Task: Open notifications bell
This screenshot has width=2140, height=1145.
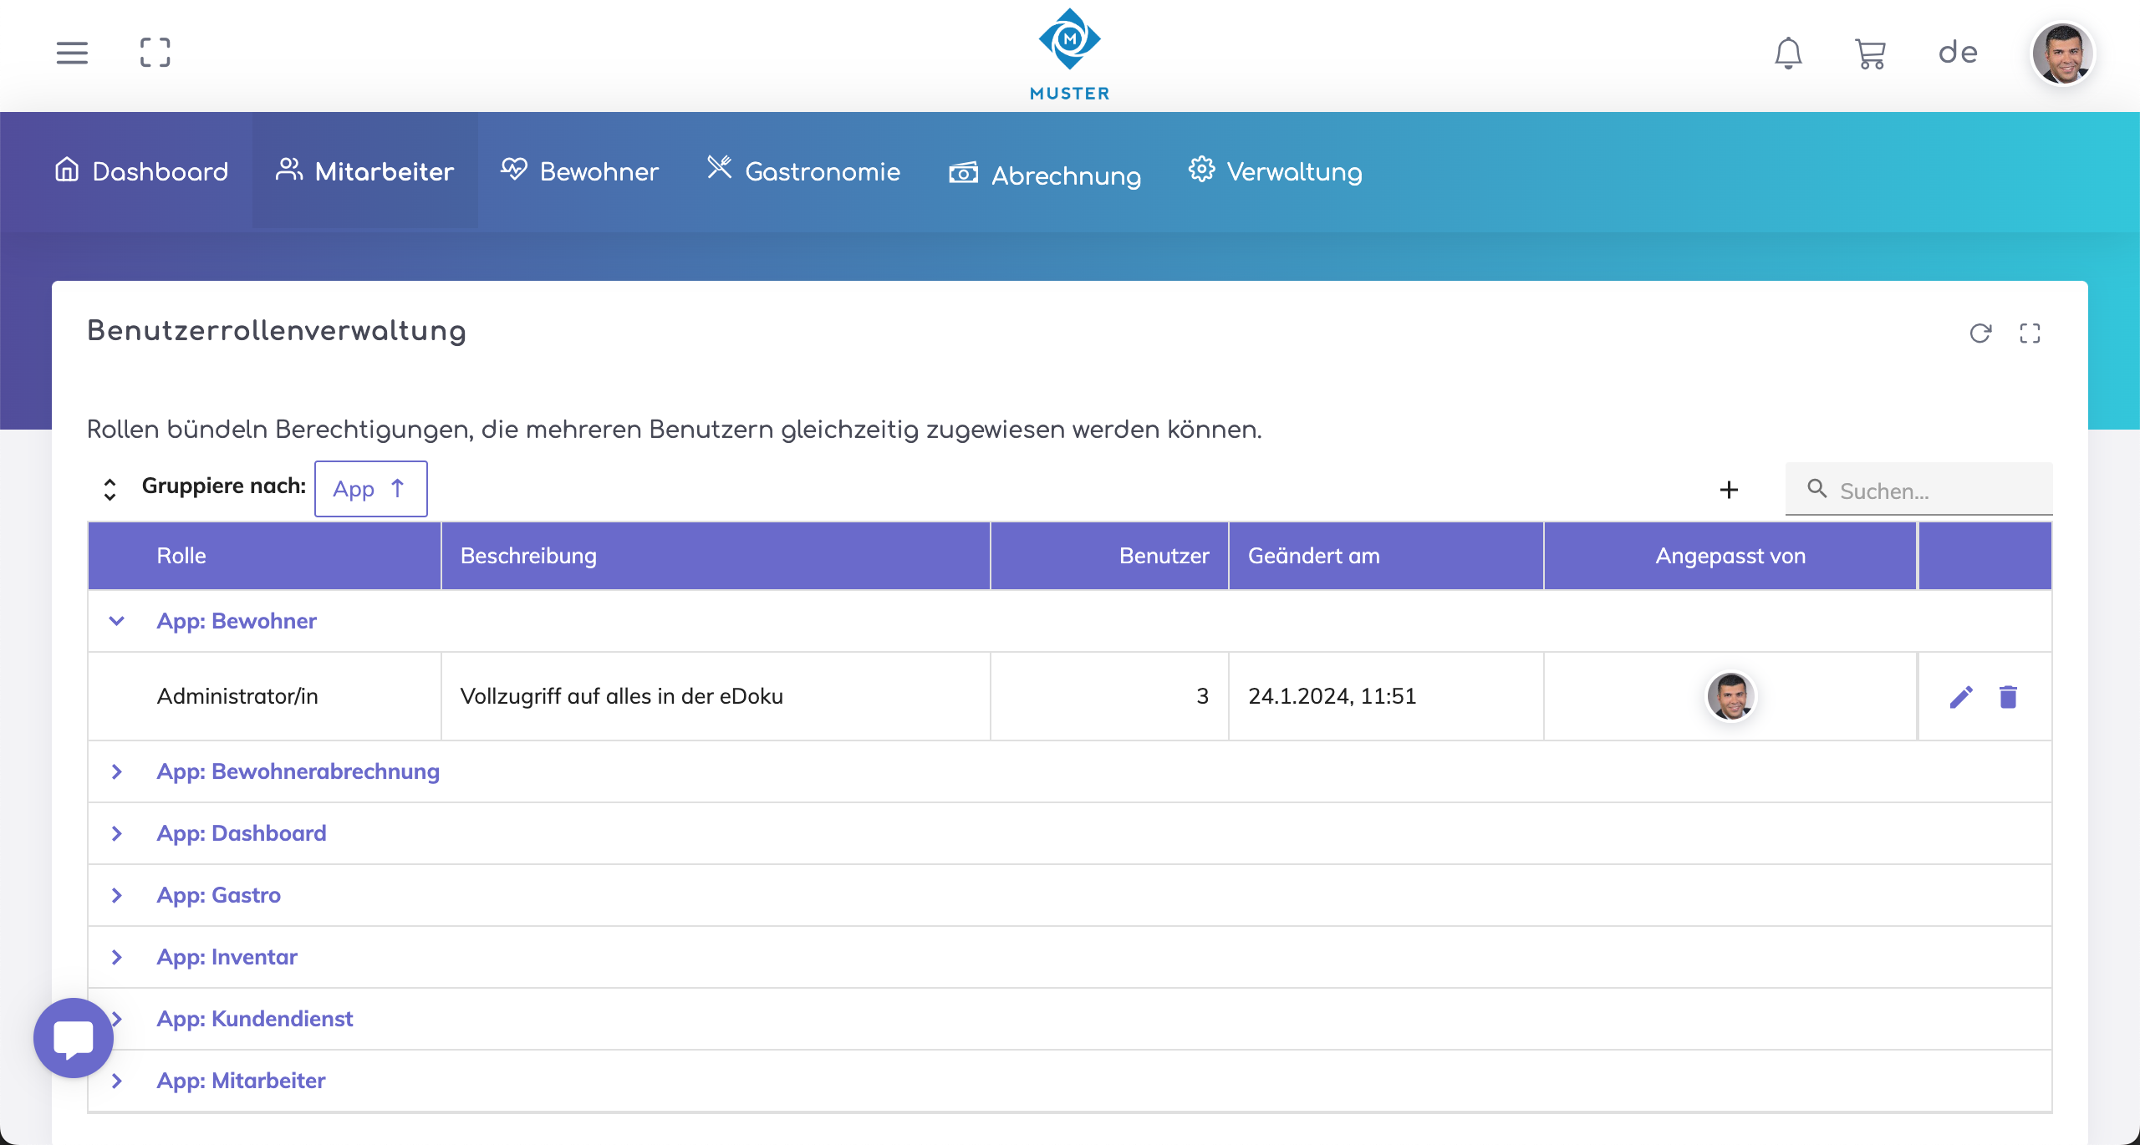Action: pos(1788,53)
